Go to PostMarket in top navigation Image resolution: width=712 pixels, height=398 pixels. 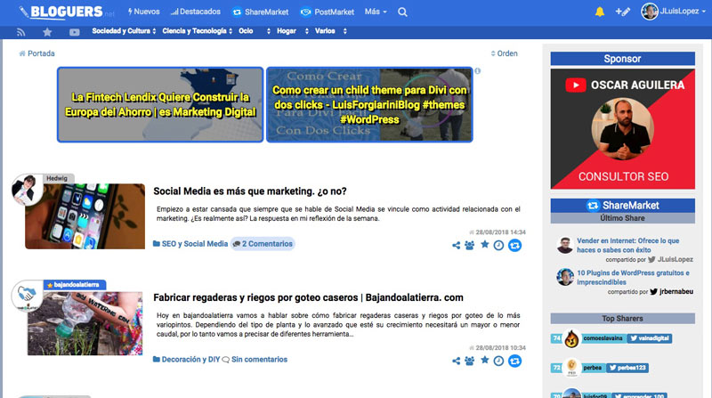point(328,12)
